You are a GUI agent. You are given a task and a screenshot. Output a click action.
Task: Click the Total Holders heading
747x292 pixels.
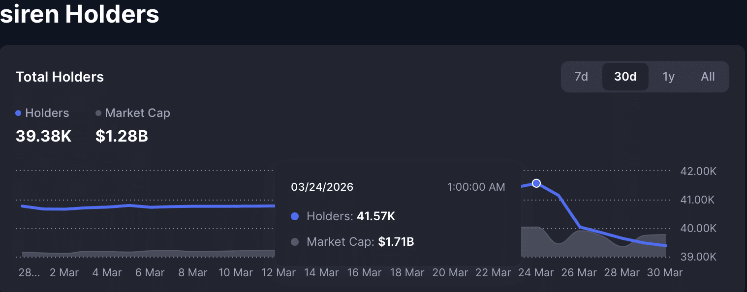(x=60, y=77)
